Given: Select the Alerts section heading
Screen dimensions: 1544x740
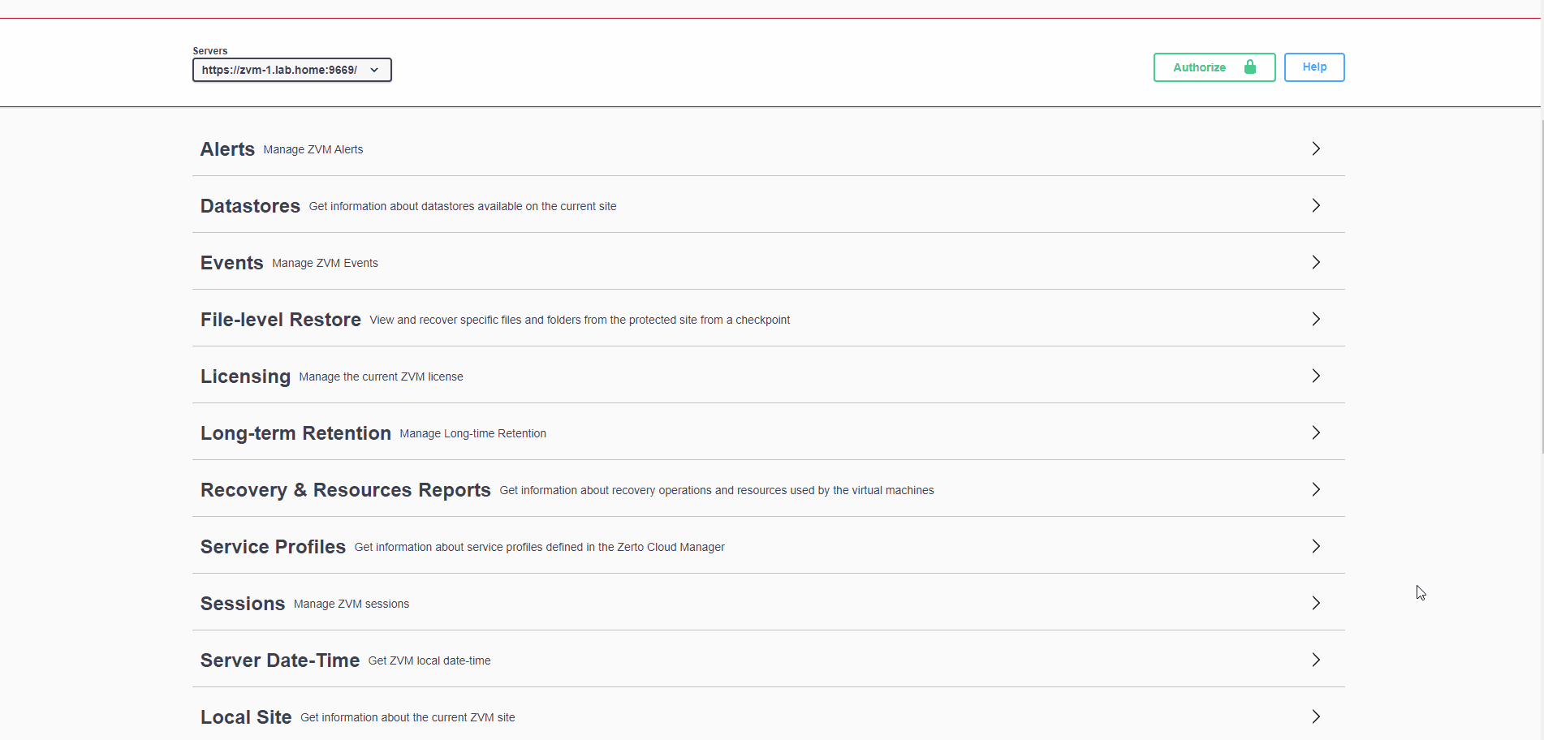Looking at the screenshot, I should pyautogui.click(x=227, y=149).
